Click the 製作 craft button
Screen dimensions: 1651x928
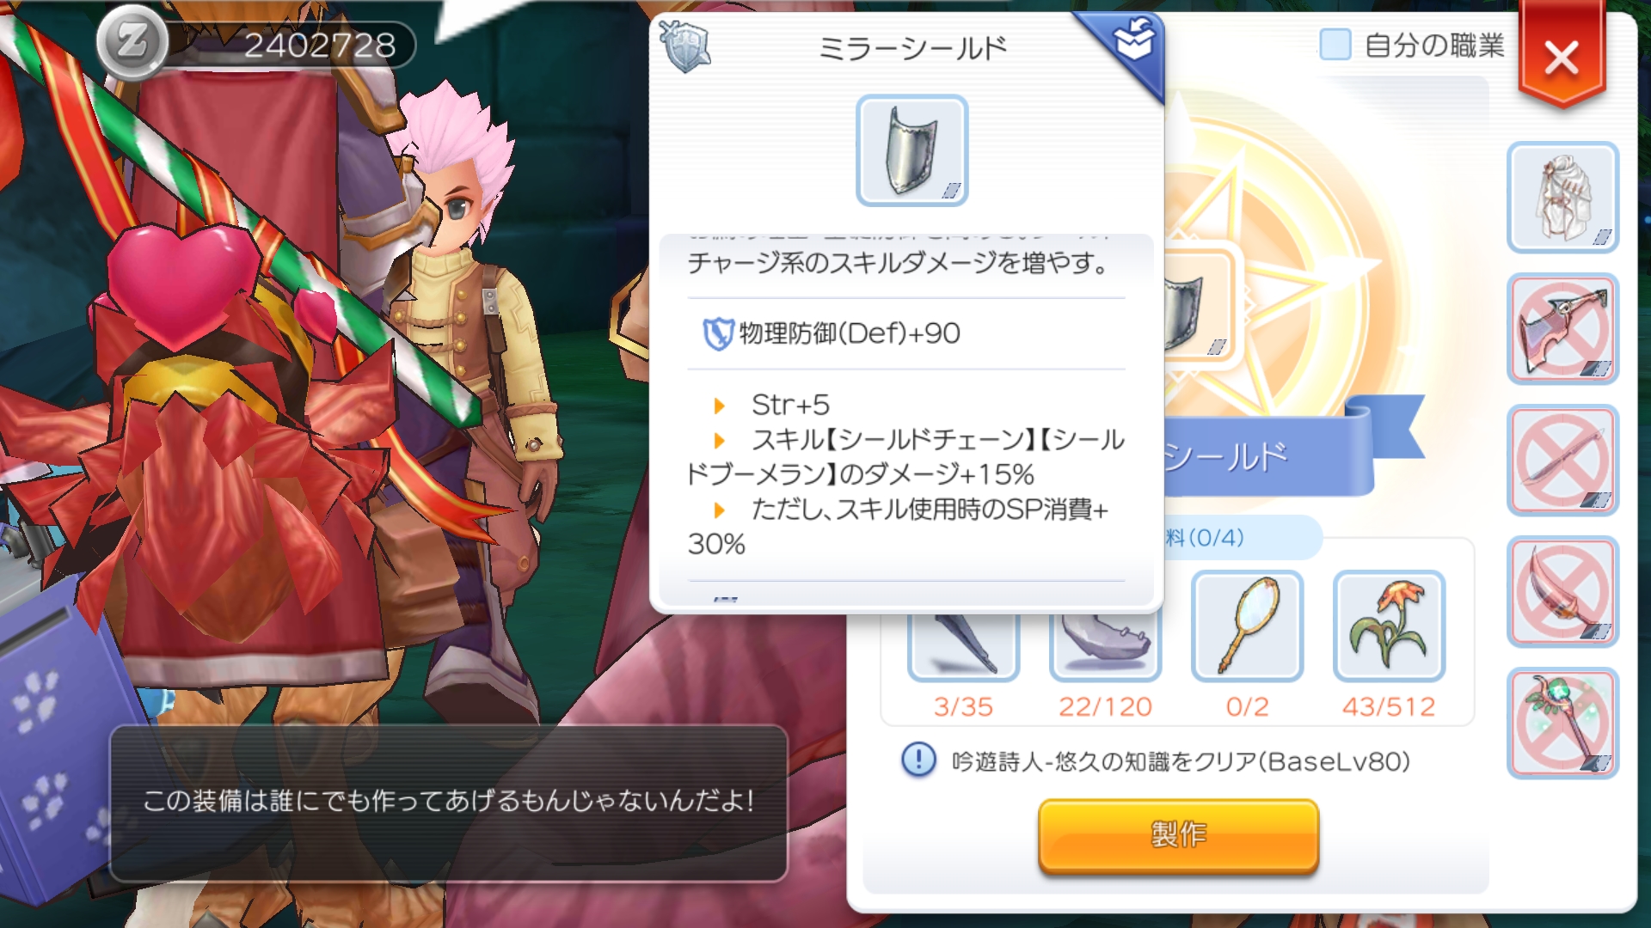[x=1178, y=835]
